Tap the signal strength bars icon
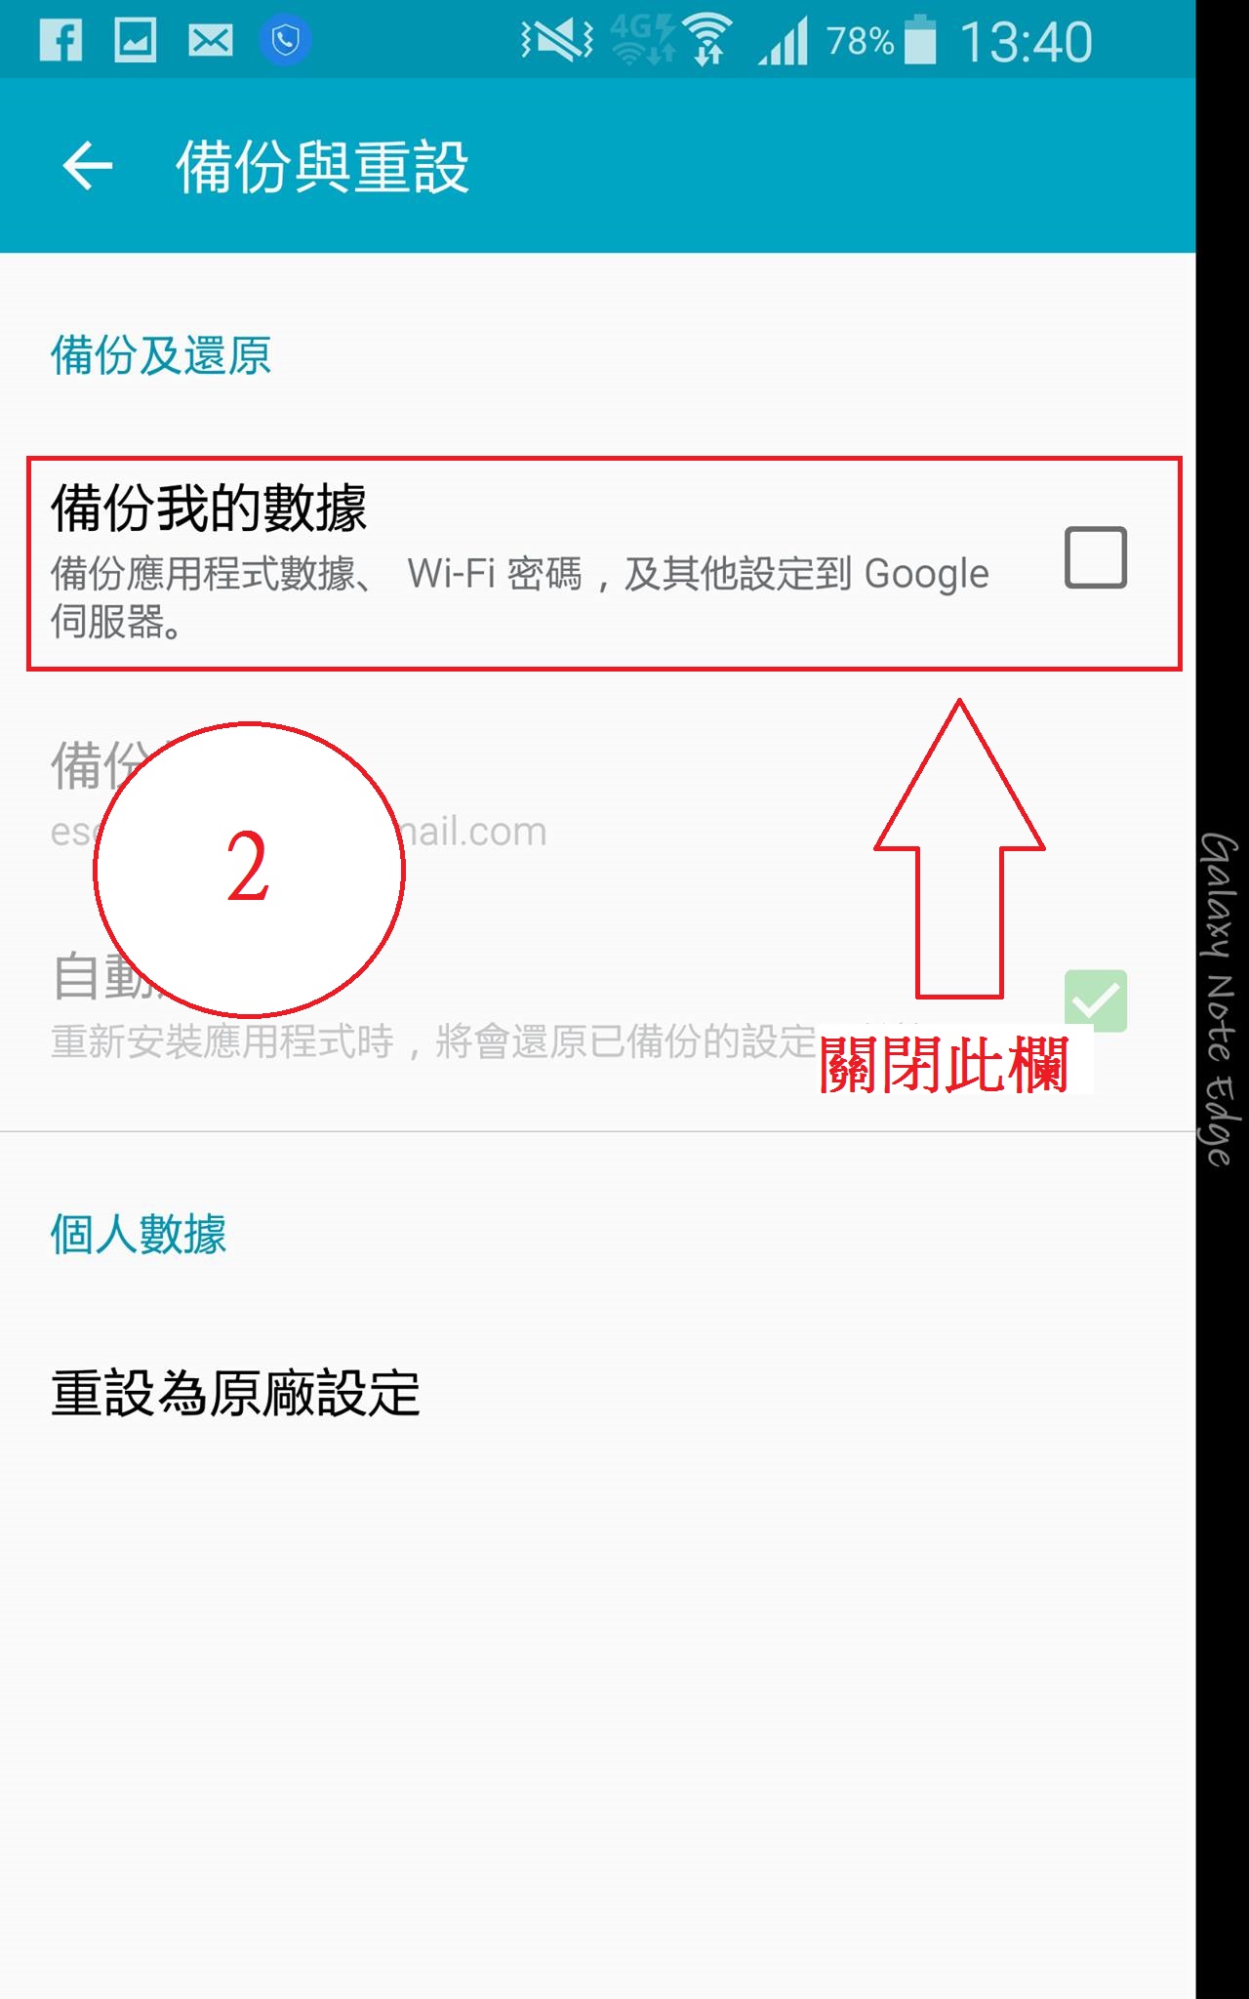 click(x=784, y=41)
